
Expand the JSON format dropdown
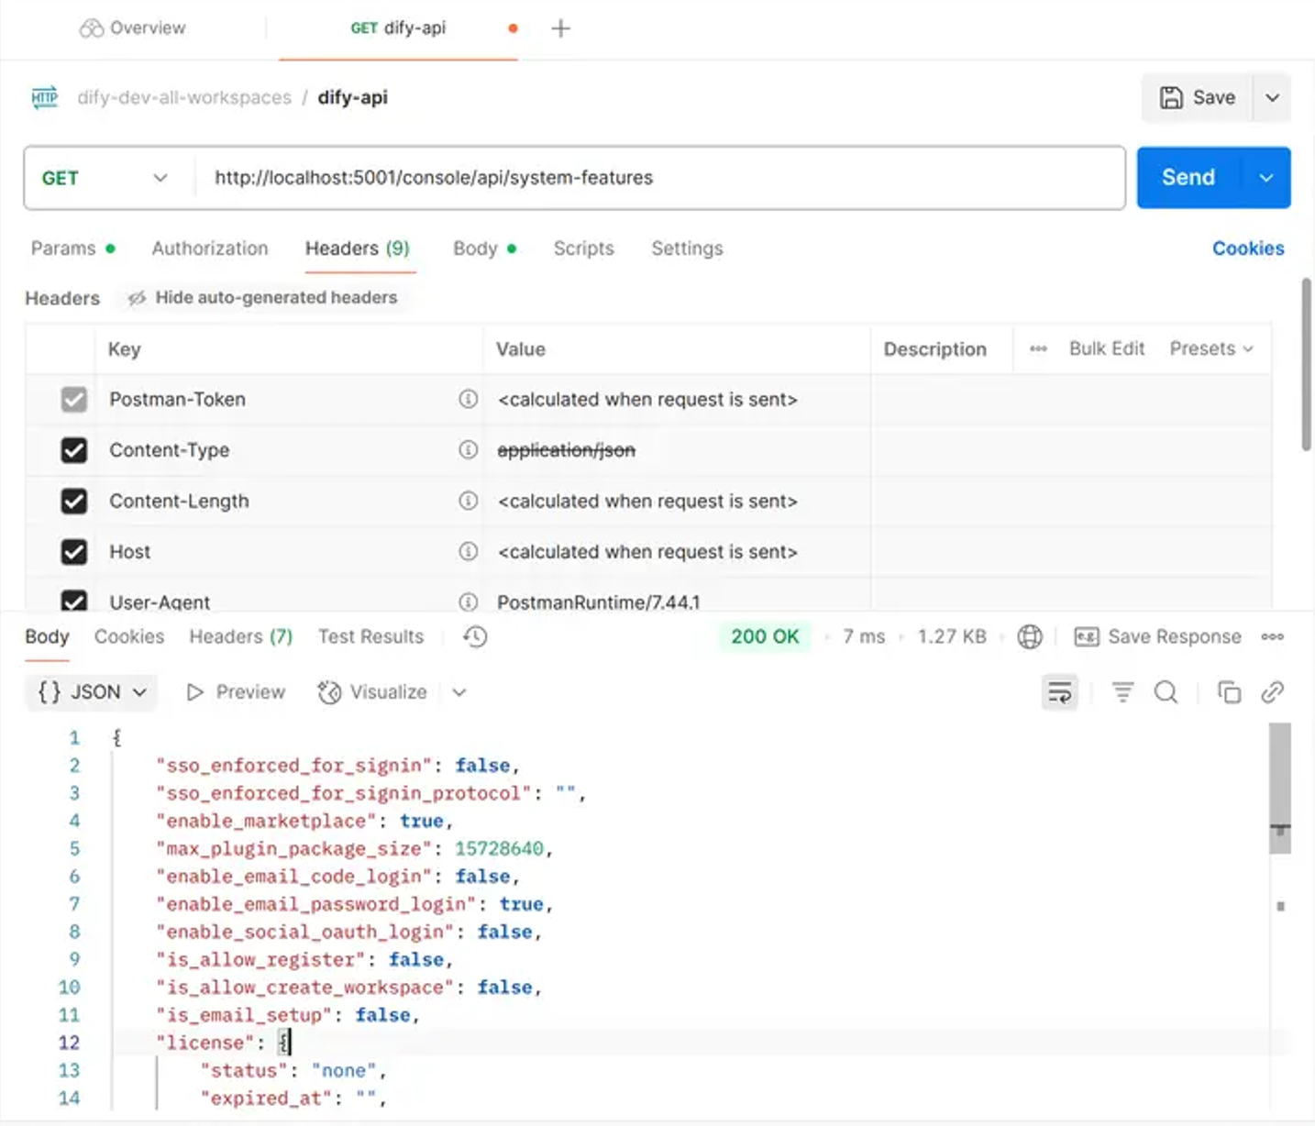(x=92, y=692)
